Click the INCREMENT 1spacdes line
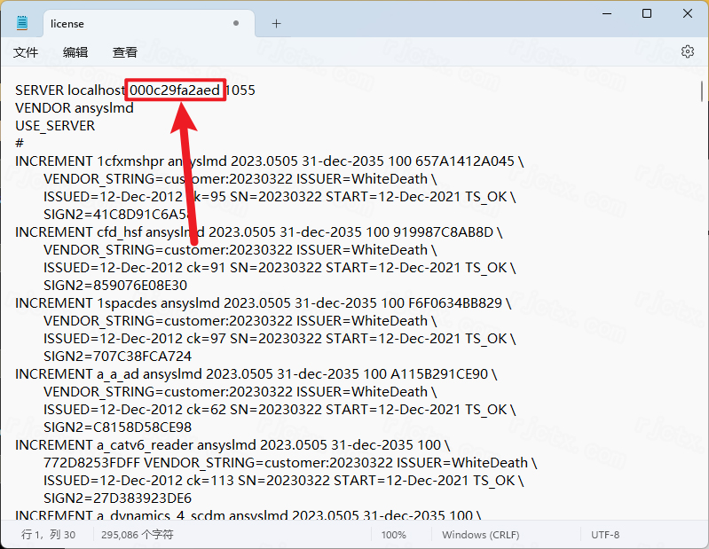Image resolution: width=709 pixels, height=549 pixels. pos(264,303)
